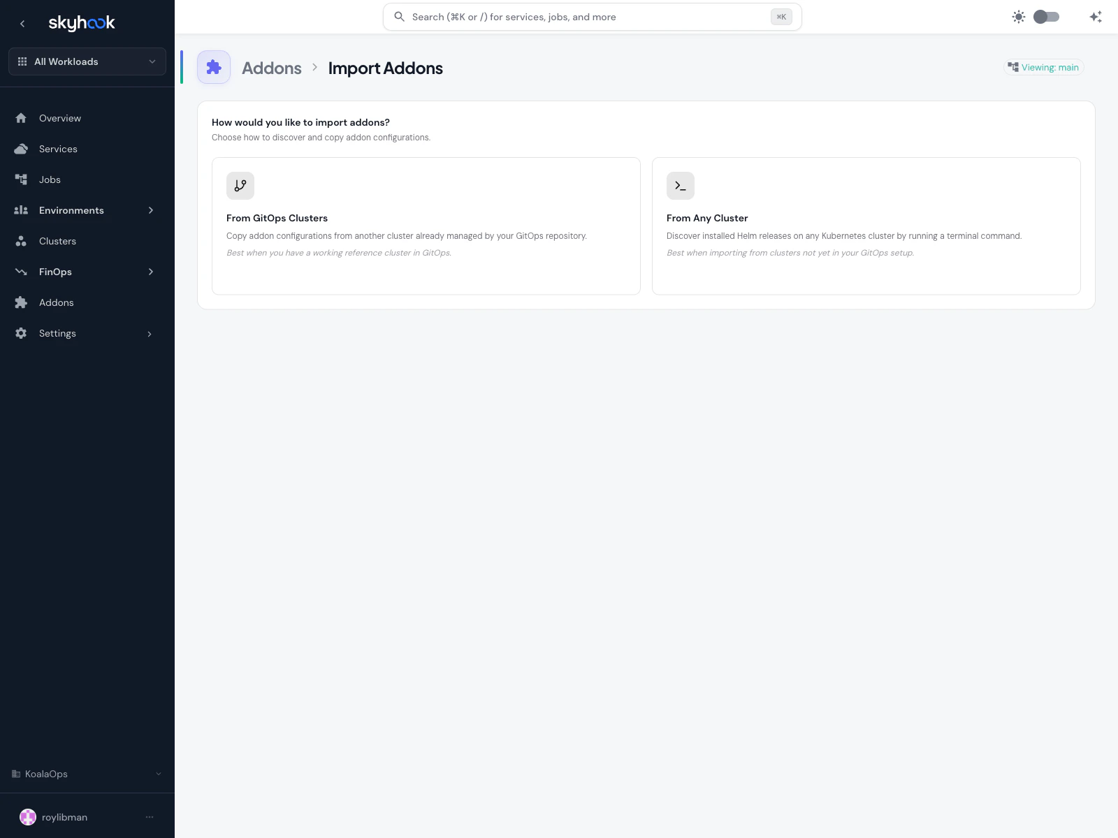Open the KoalaOps organization selector
The image size is (1118, 838).
87,774
